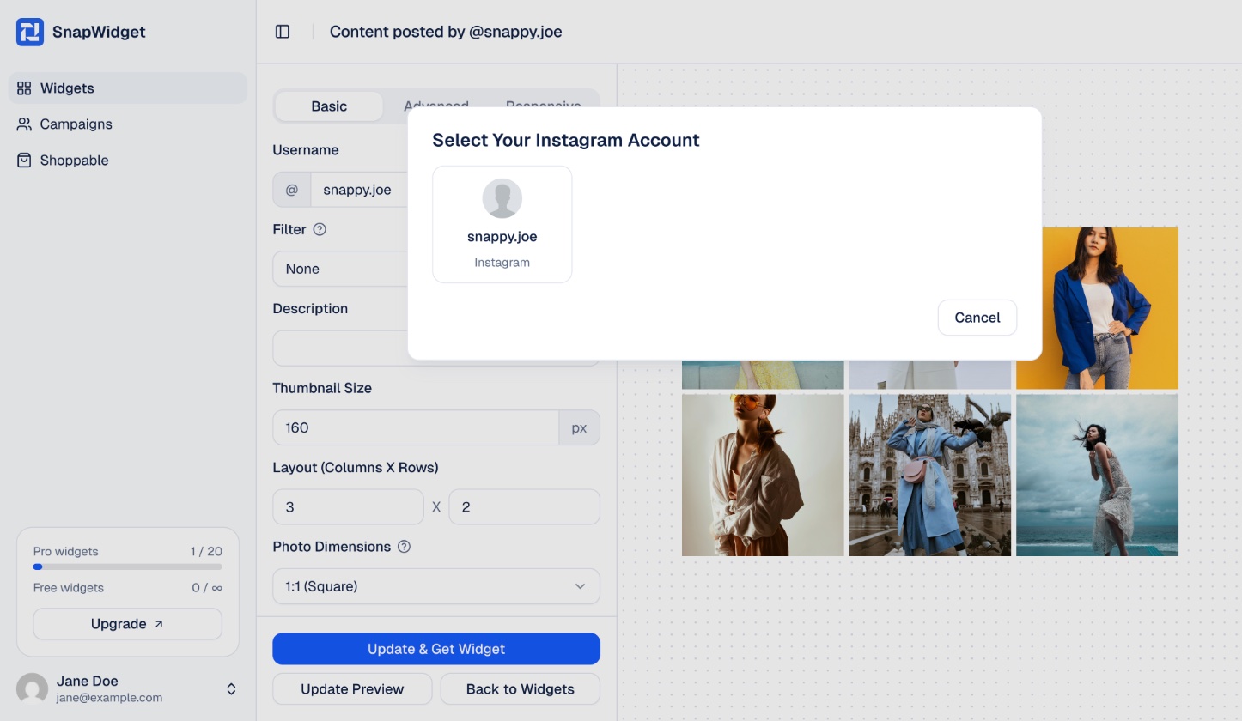Click Jane Doe's avatar picture
1242x721 pixels.
point(33,688)
